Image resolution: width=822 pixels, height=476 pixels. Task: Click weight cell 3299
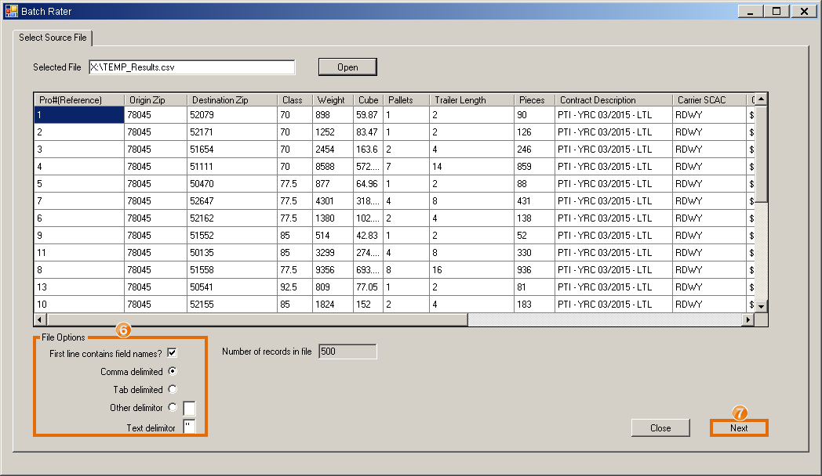point(333,253)
